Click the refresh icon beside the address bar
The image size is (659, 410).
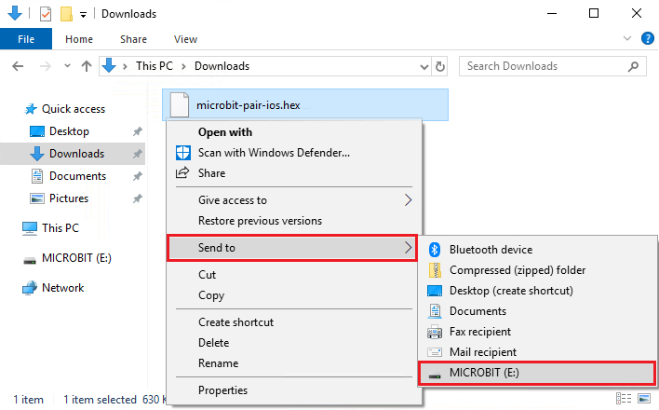439,66
